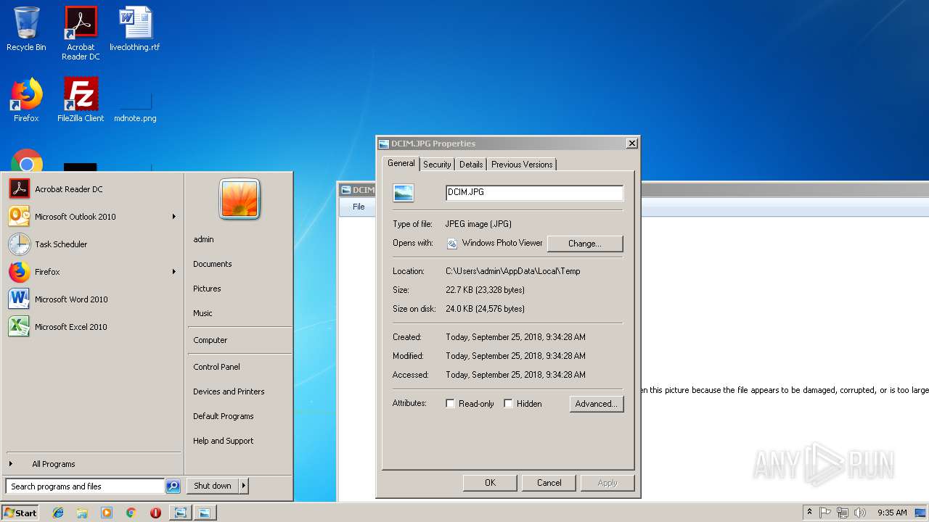Image resolution: width=929 pixels, height=522 pixels.
Task: Open Default Programs
Action: point(224,416)
